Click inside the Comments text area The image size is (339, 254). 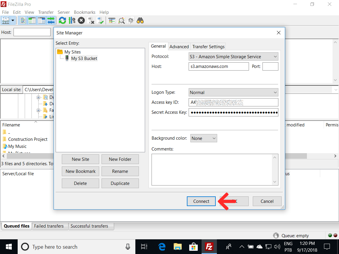[212, 170]
